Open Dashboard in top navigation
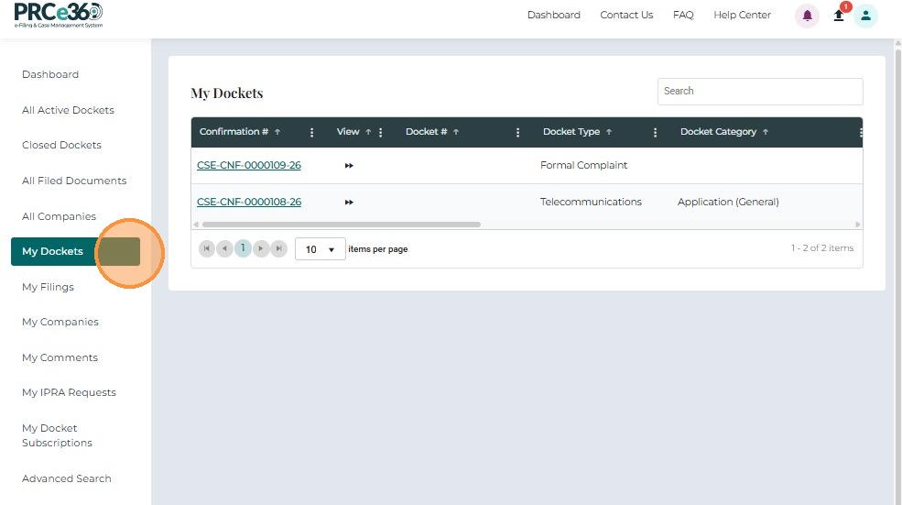 553,15
